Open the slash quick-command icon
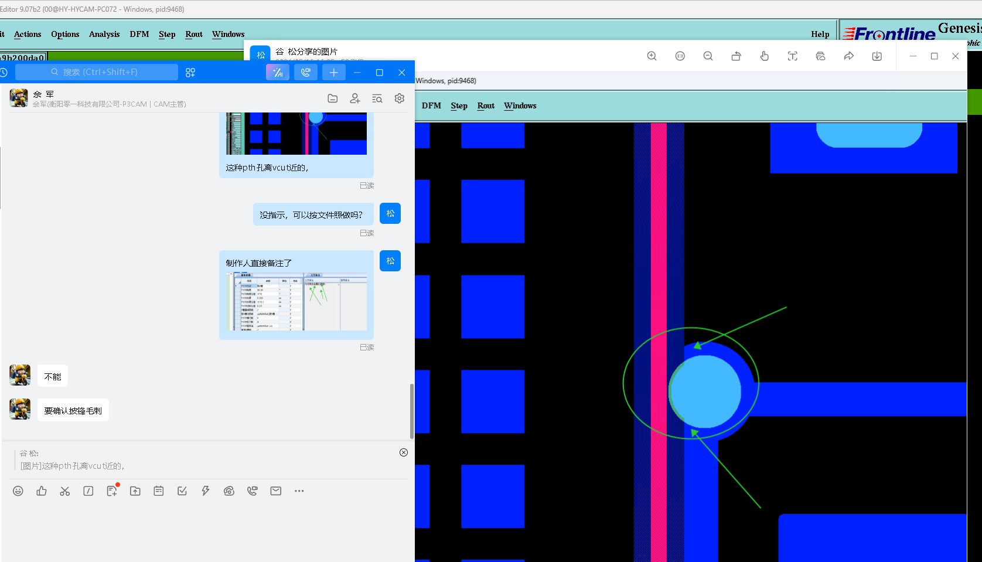 point(88,491)
